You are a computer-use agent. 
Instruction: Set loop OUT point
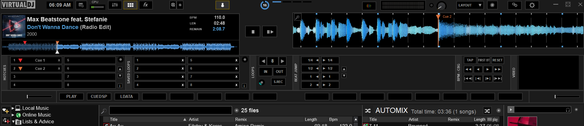pyautogui.click(x=280, y=72)
